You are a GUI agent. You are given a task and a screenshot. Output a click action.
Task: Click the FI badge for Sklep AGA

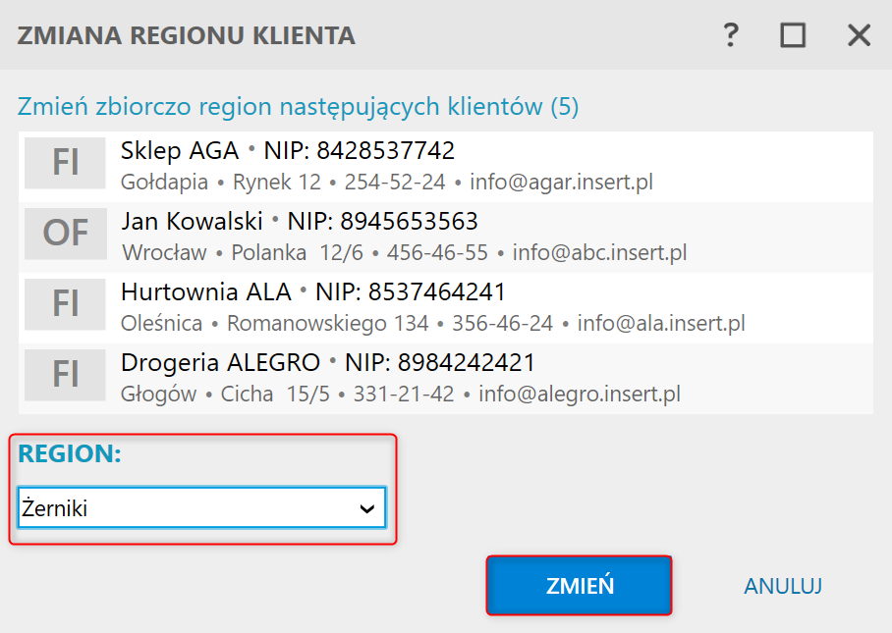click(66, 163)
